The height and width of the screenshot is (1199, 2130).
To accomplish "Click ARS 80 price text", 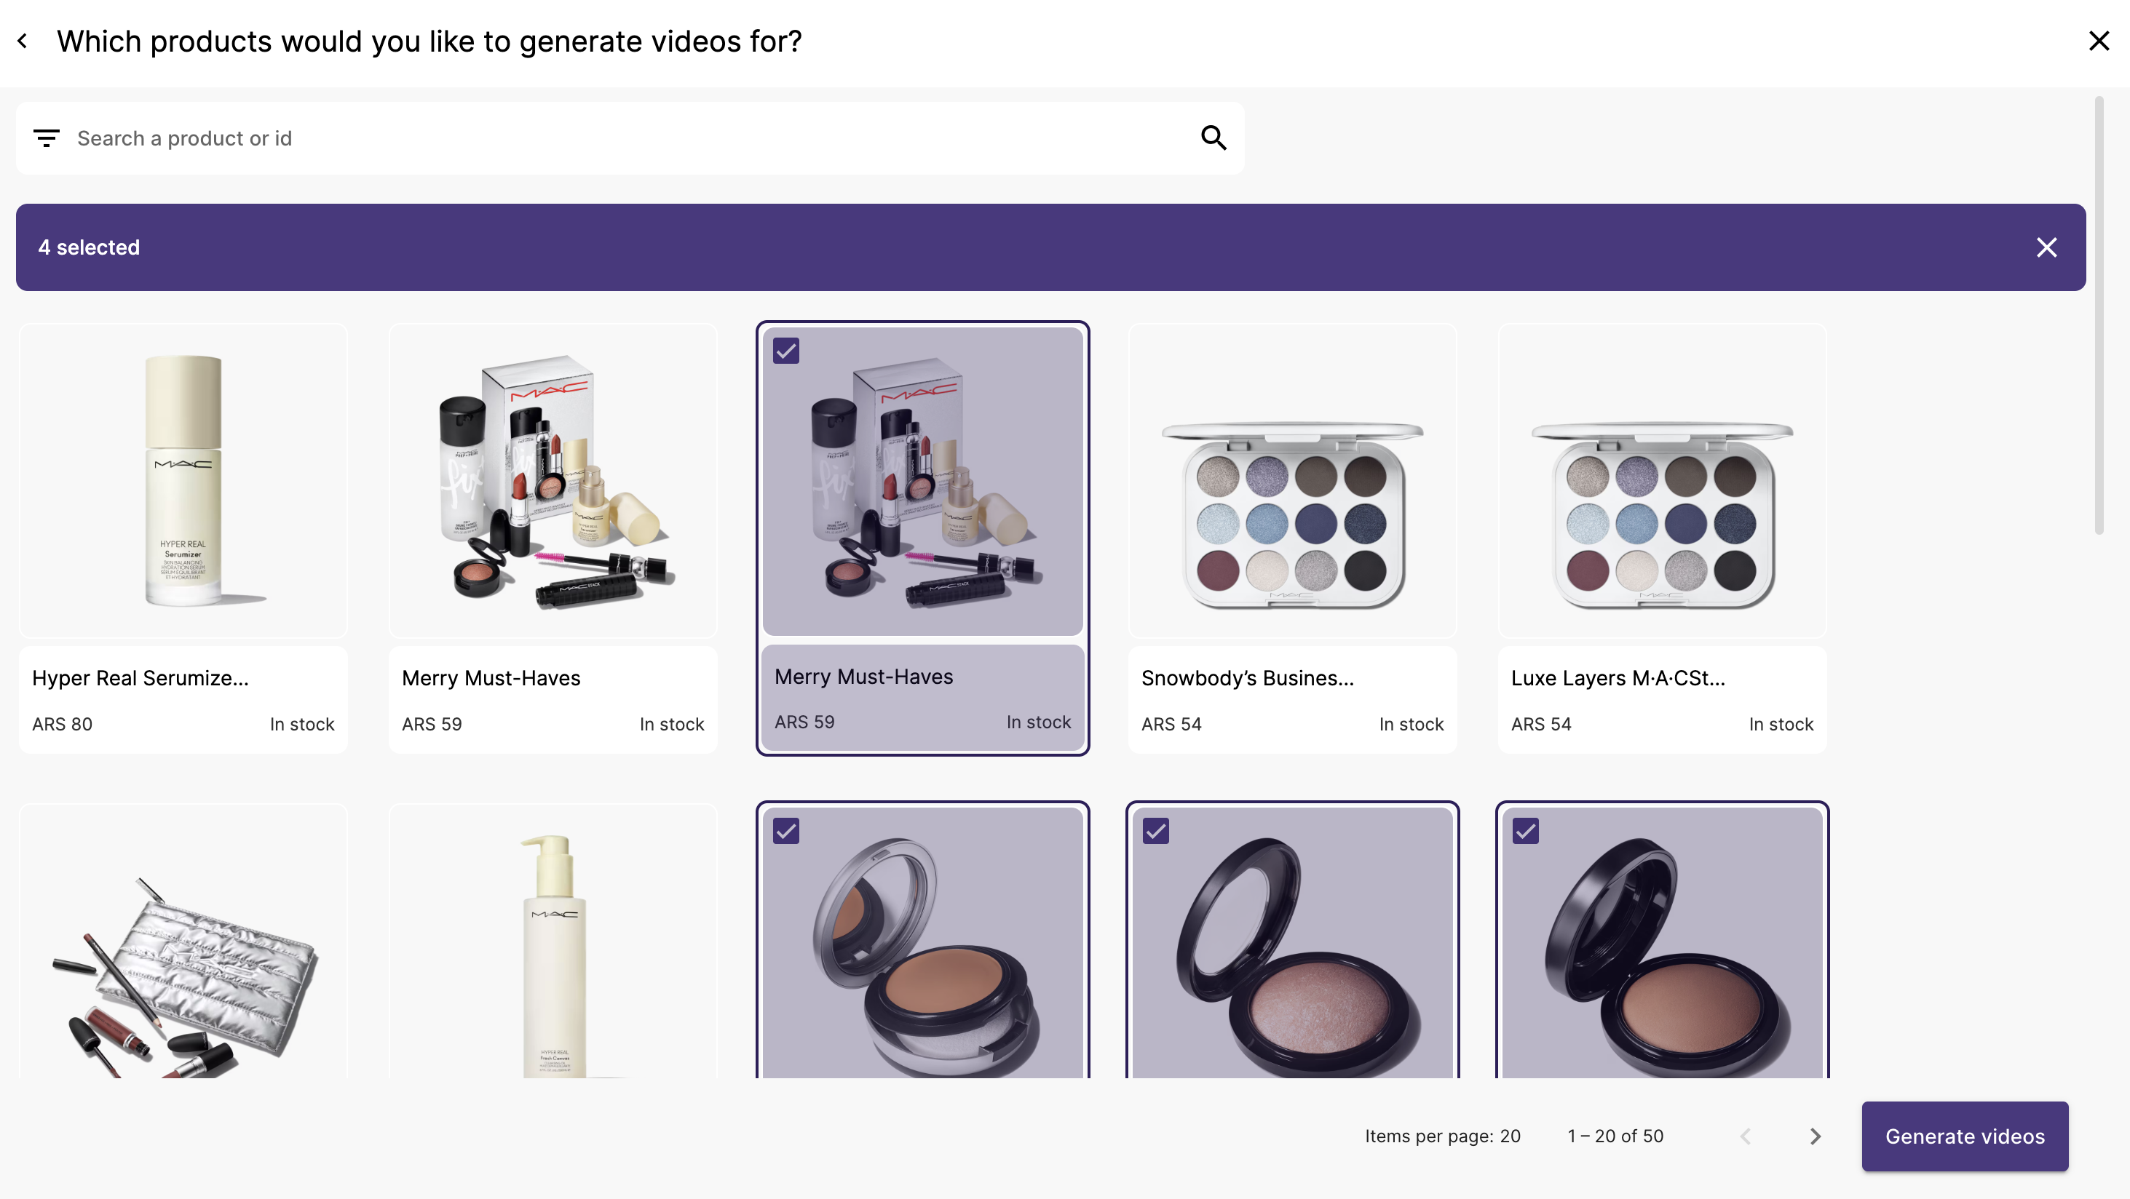I will point(62,724).
